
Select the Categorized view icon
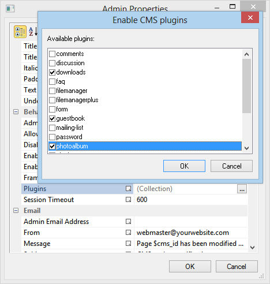tap(20, 32)
